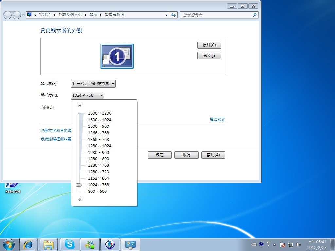Image resolution: width=335 pixels, height=251 pixels.
Task: Collapse the 1024 × 768 resolution dropdown
Action: pos(87,95)
